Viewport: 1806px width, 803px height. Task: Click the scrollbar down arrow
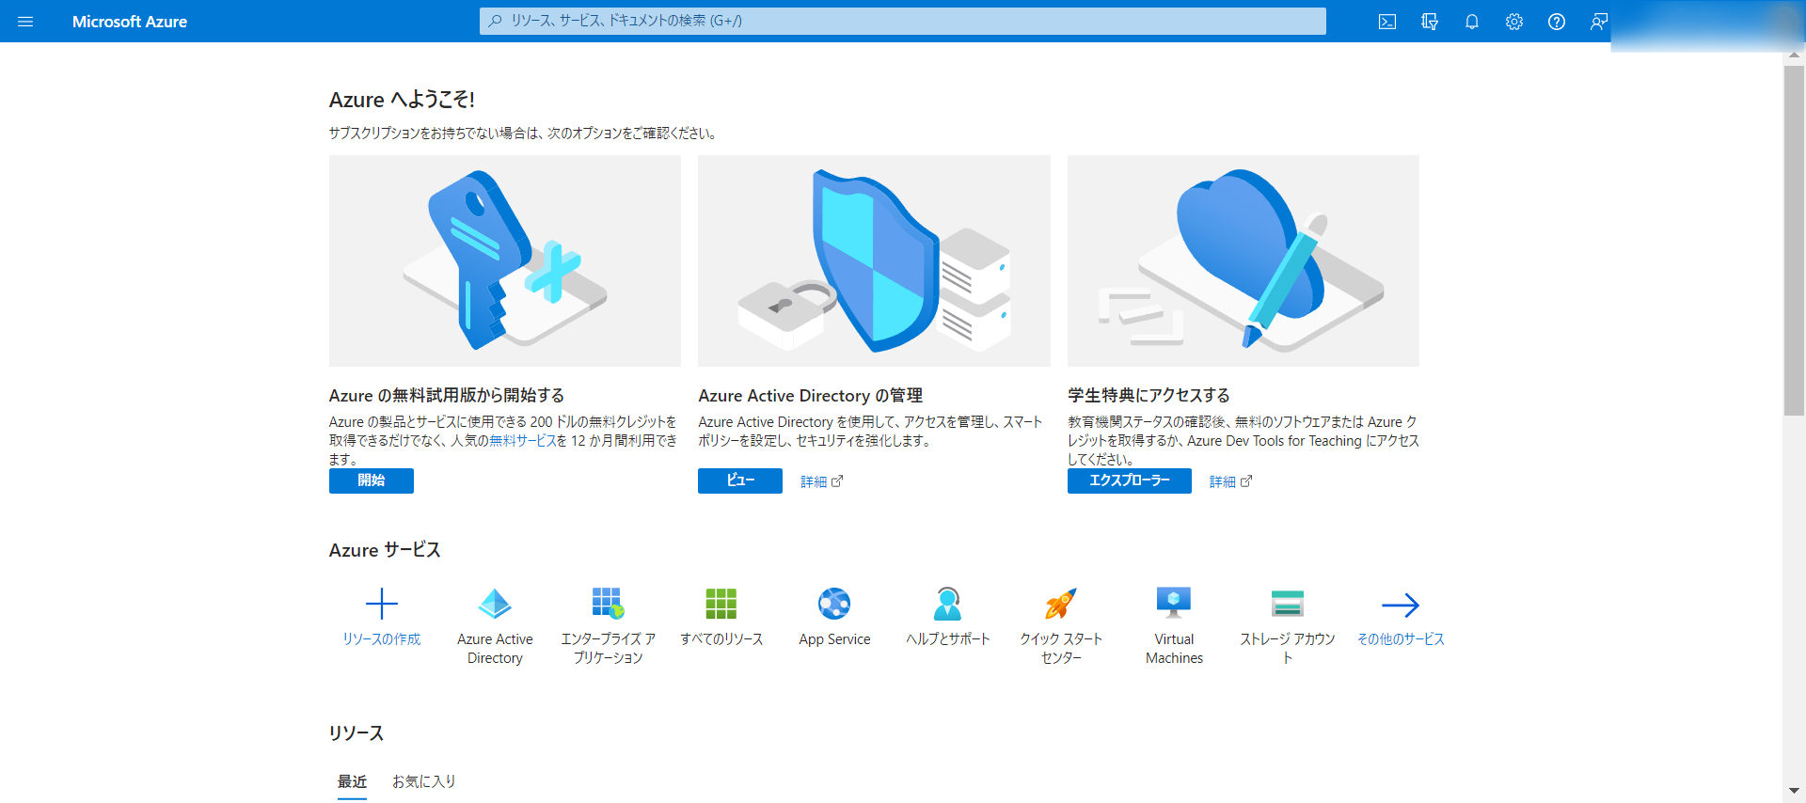point(1794,792)
